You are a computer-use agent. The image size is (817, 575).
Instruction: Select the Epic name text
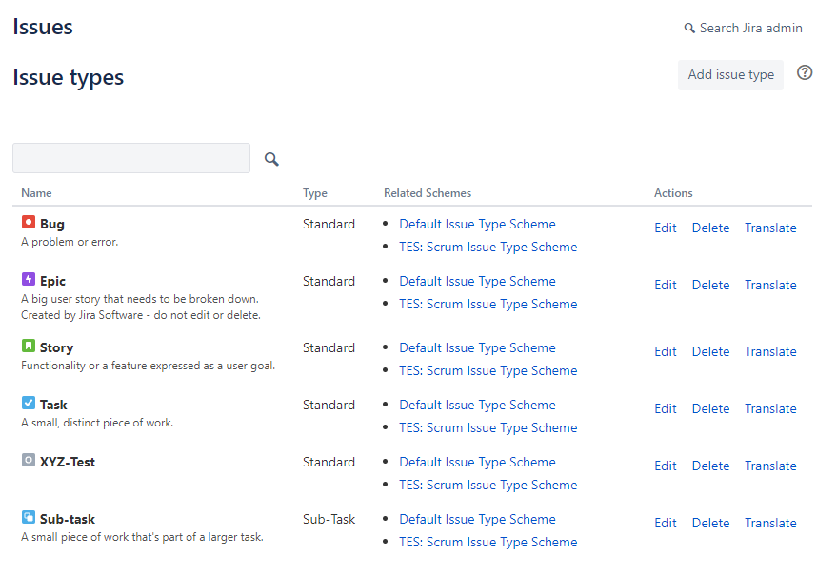52,281
